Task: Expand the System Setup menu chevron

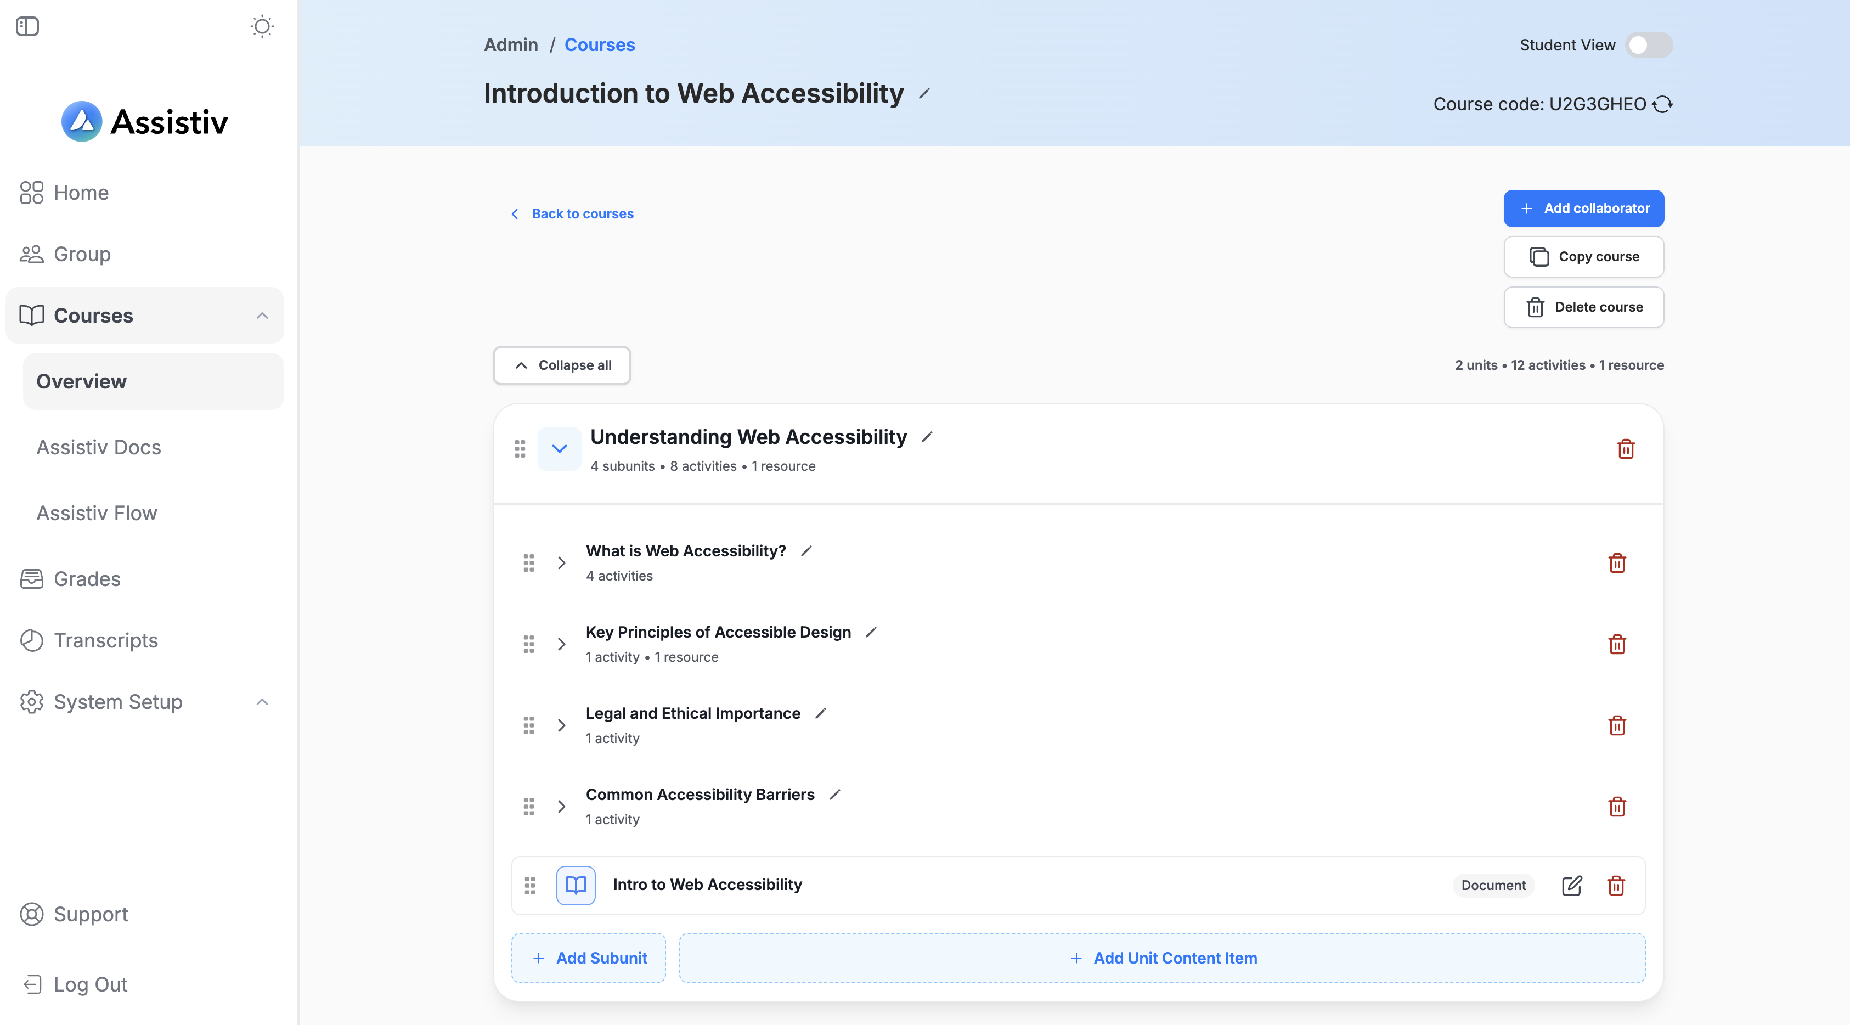Action: pos(262,702)
